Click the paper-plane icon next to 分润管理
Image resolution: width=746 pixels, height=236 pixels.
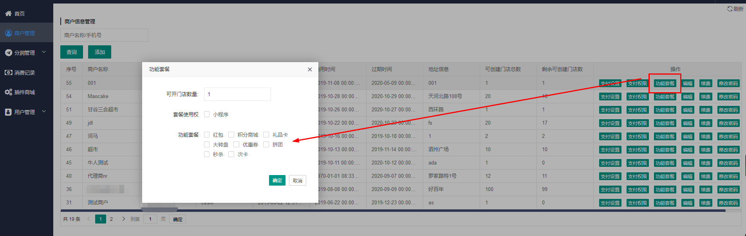pos(8,53)
